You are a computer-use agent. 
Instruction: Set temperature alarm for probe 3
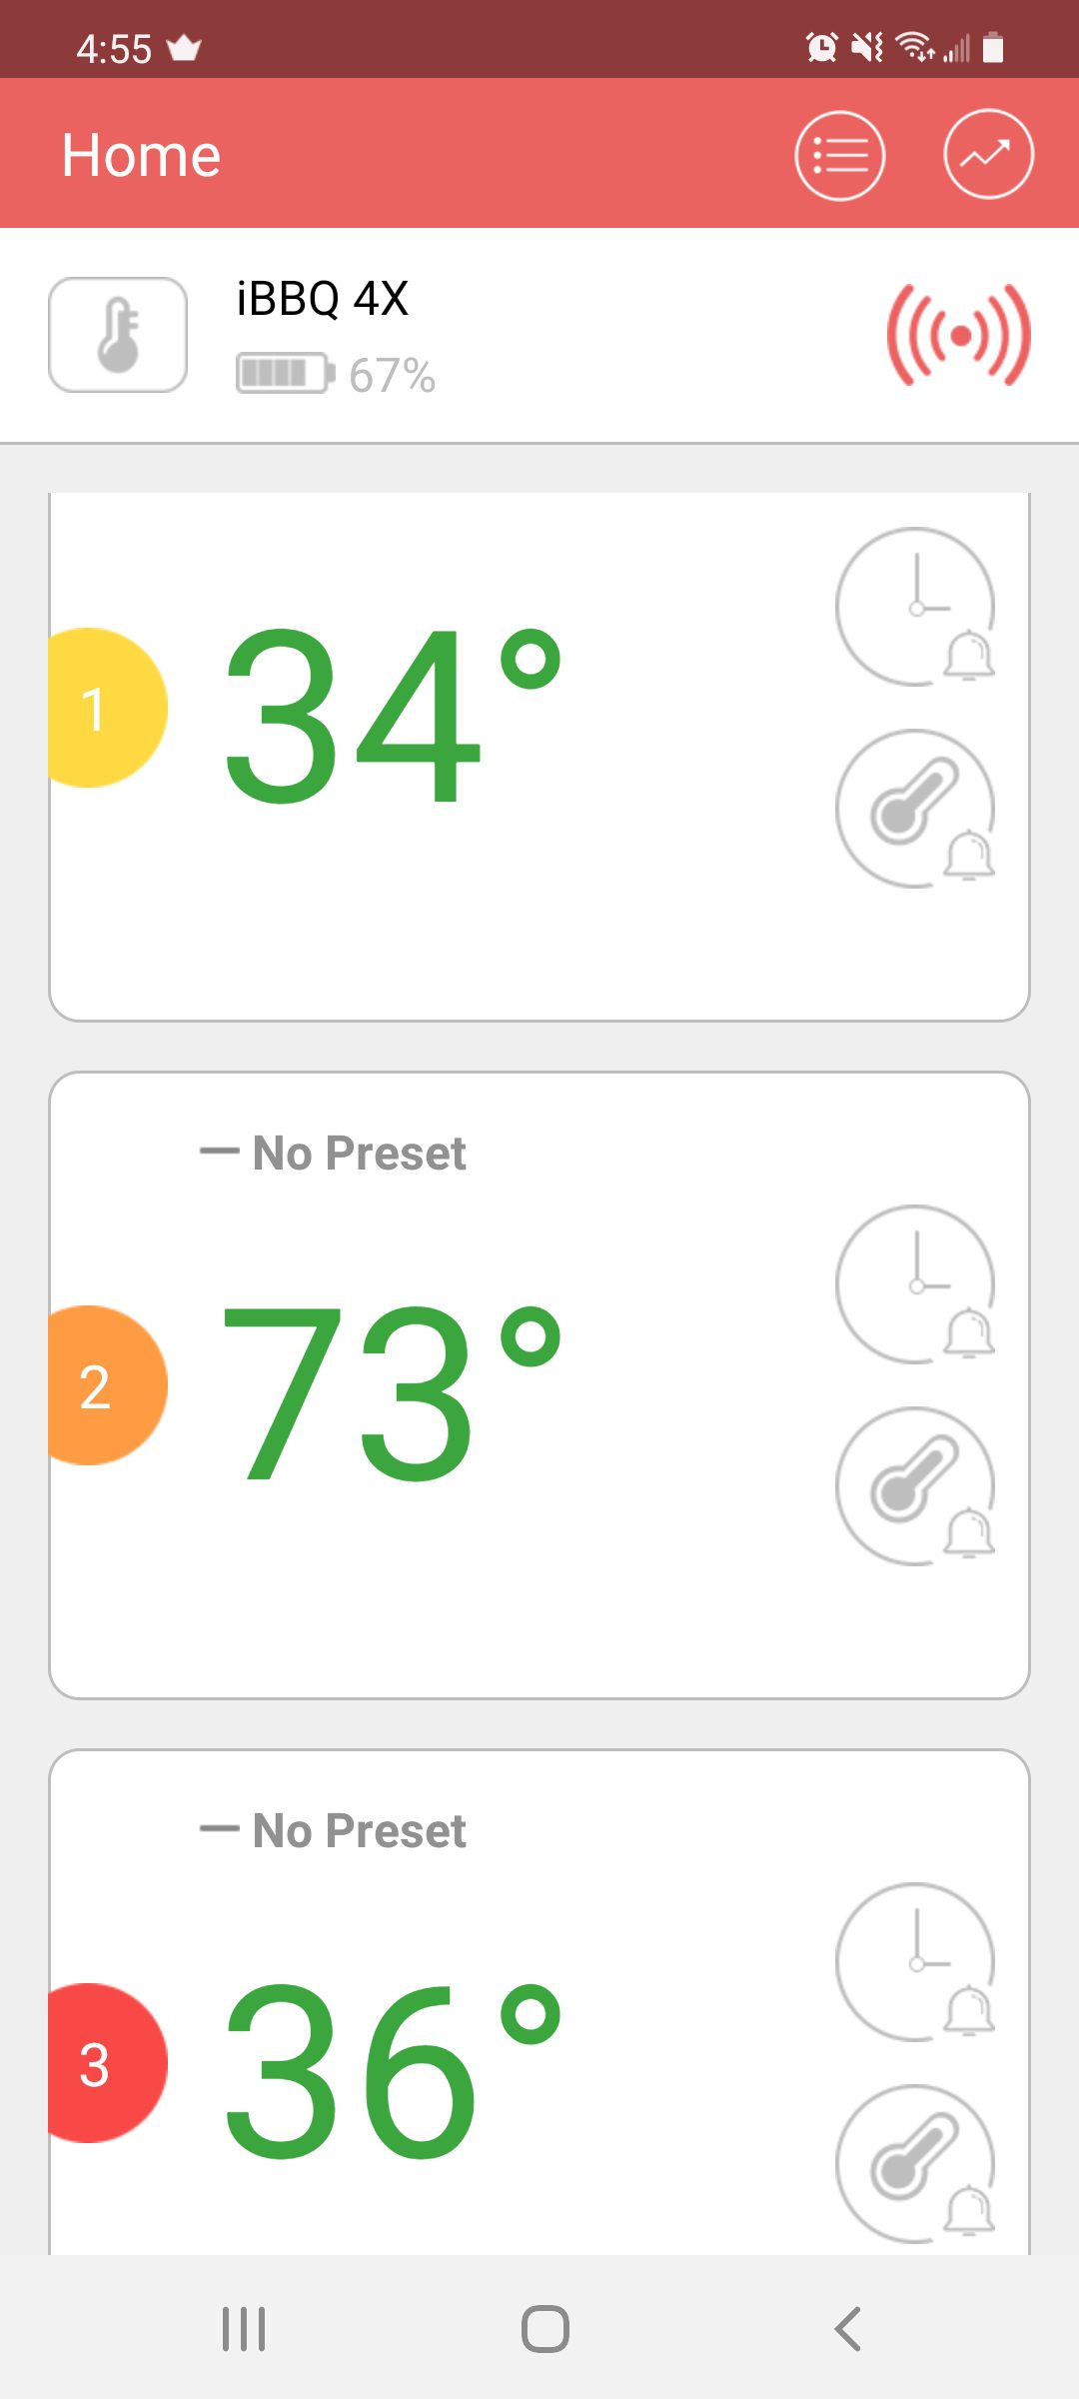pos(915,2164)
